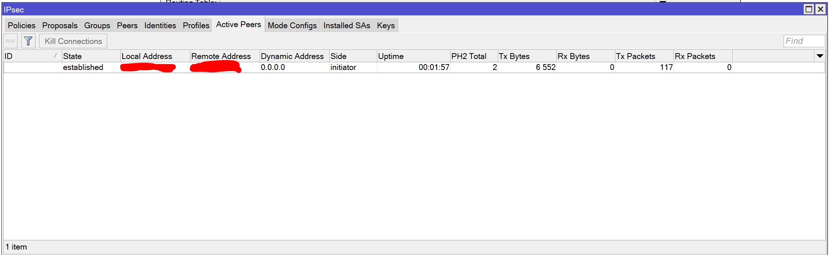Select the Keys tab
Image resolution: width=829 pixels, height=255 pixels.
tap(386, 25)
